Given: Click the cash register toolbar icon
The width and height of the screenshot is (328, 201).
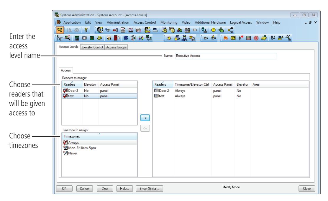Looking at the screenshot, I should 264,38.
